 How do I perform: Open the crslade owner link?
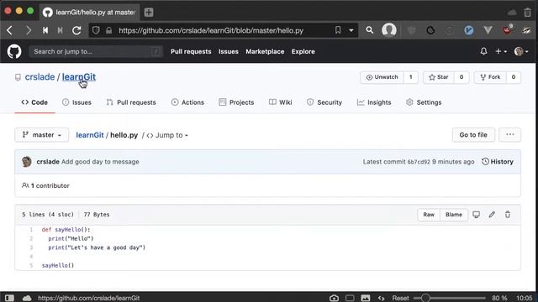point(40,77)
